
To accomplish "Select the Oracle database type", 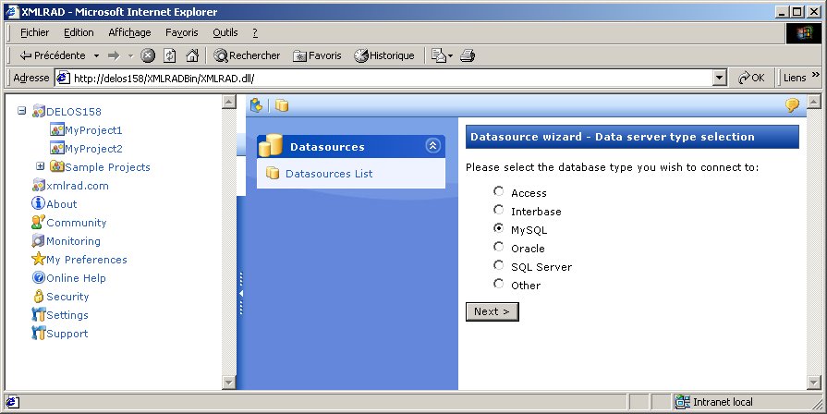I will click(499, 248).
